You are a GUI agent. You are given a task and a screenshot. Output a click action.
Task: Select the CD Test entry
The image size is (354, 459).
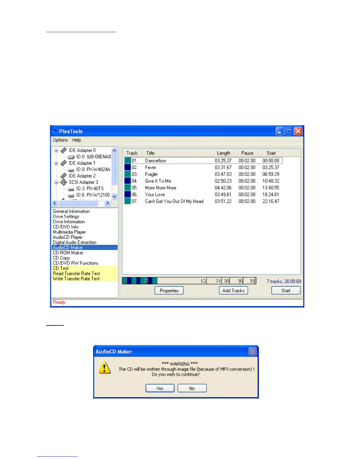85,268
